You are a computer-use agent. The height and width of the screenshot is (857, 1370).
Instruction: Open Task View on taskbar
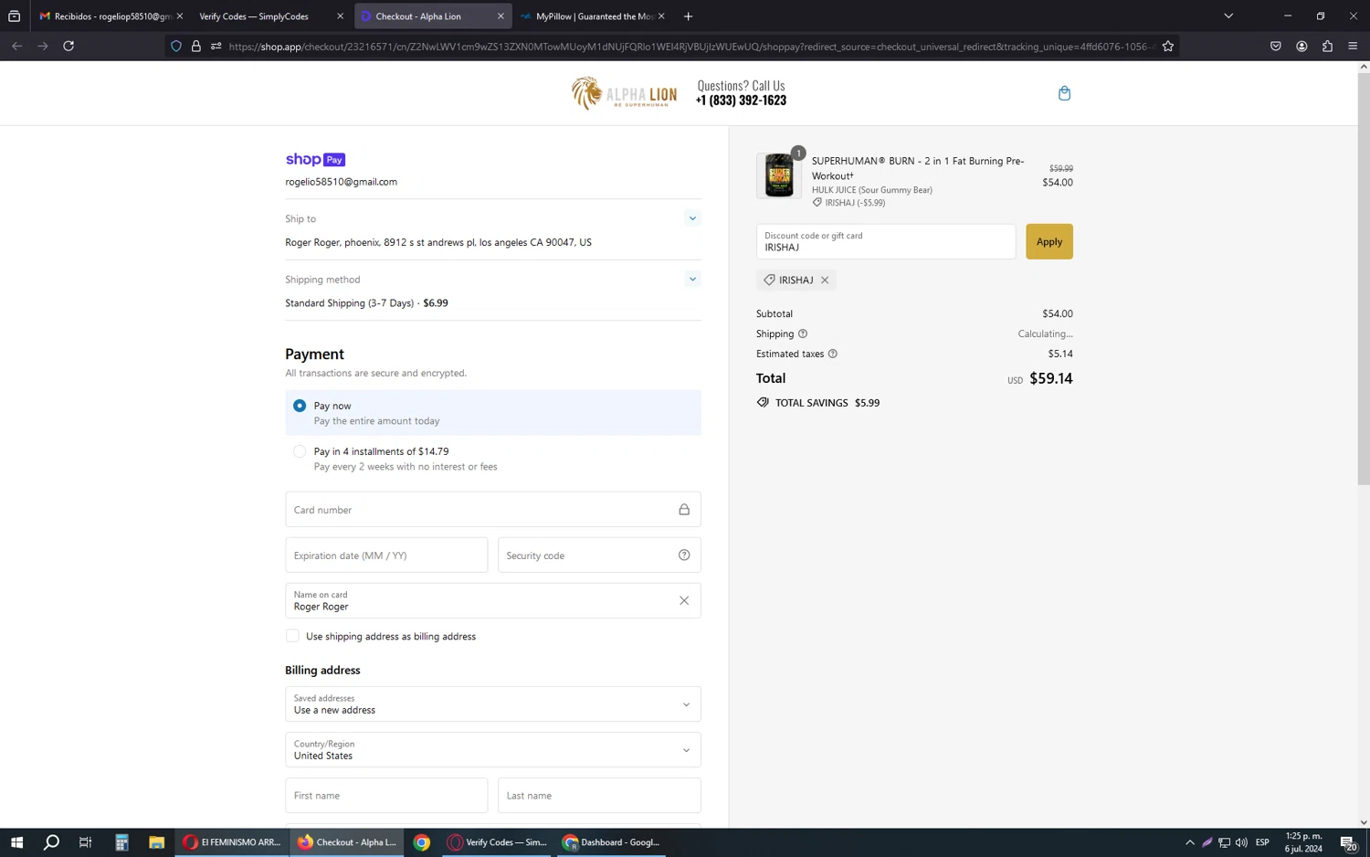tap(86, 842)
